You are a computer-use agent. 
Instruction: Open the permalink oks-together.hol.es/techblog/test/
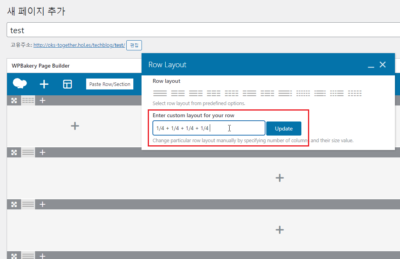[79, 45]
